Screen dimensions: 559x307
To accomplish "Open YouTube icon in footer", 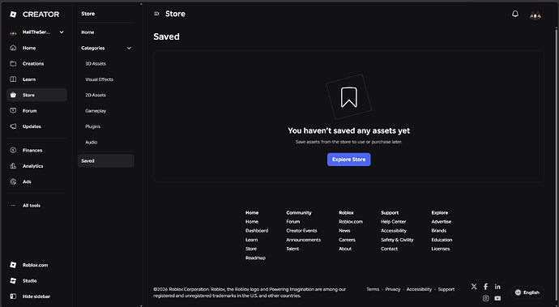I will coord(497,298).
